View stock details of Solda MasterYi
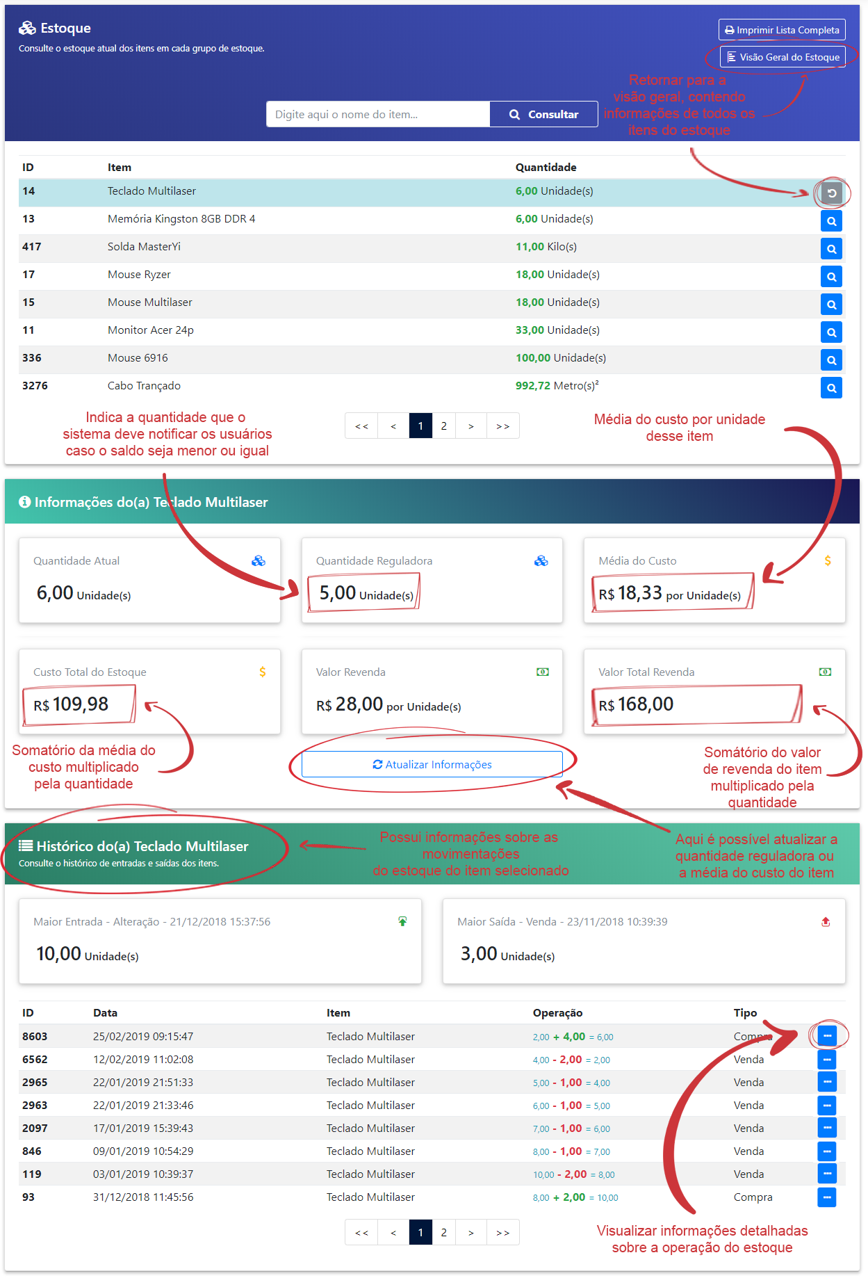 831,249
